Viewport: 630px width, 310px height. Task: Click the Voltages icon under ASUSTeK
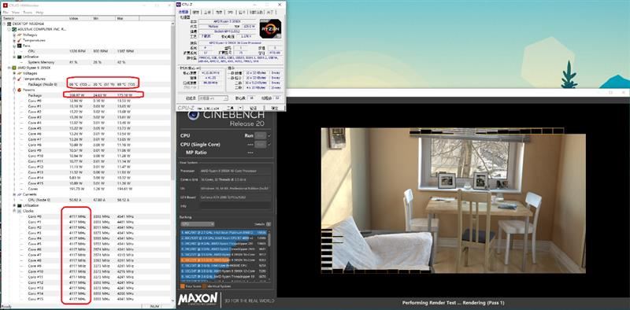coord(19,35)
